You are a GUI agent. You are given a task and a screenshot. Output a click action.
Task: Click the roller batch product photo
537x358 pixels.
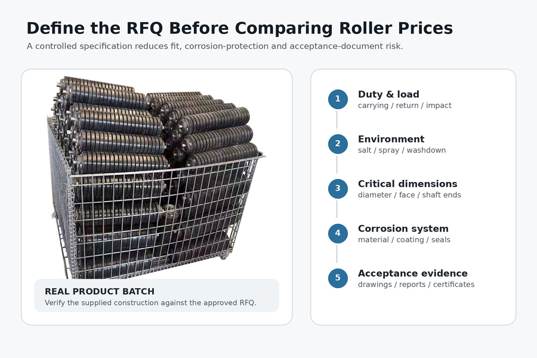156,177
